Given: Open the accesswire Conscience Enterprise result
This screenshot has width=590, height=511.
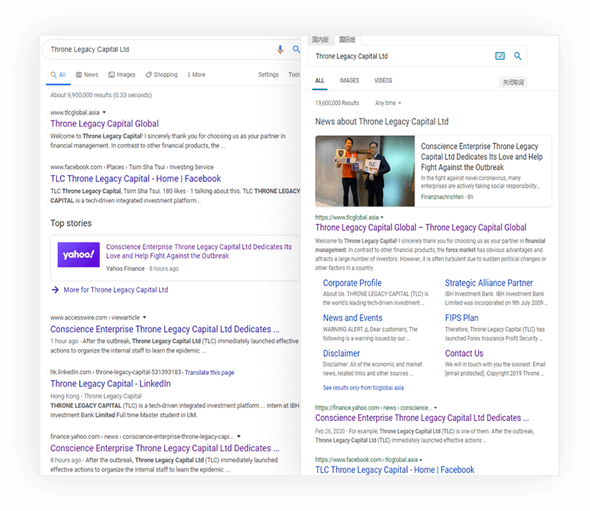Looking at the screenshot, I should point(165,329).
